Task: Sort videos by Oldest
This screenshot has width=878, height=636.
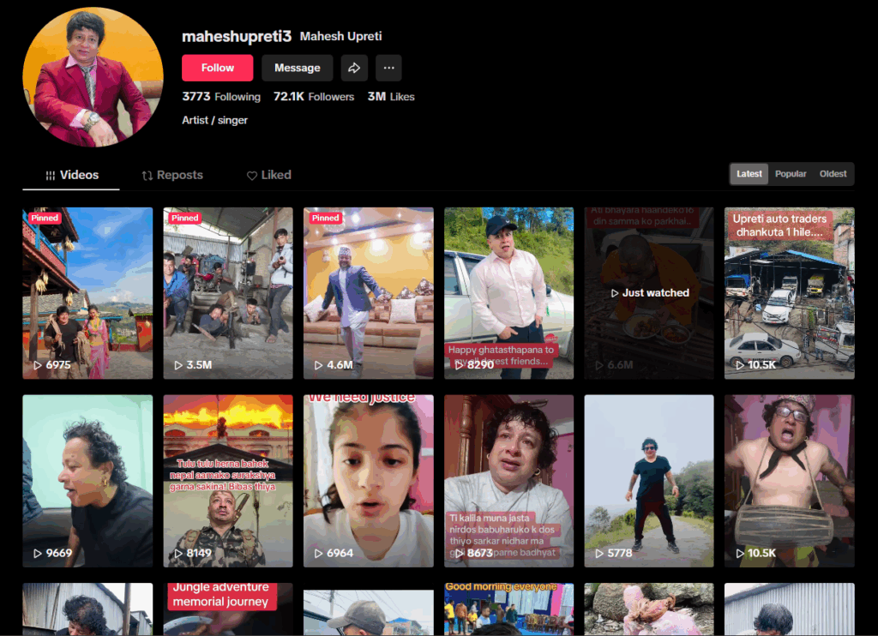Action: point(833,174)
